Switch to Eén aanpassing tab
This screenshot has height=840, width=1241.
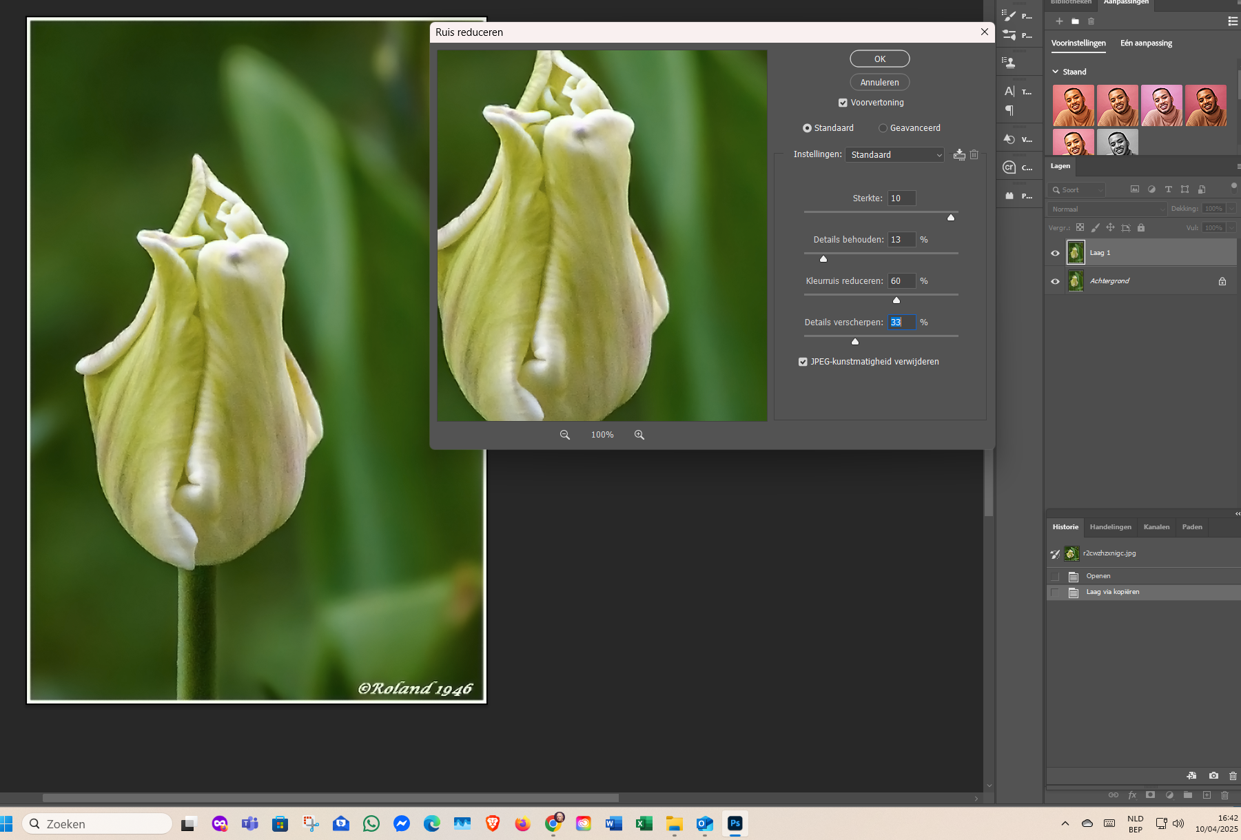coord(1146,43)
